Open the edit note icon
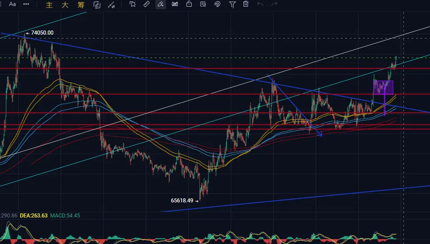The height and width of the screenshot is (244, 430). 203,4
